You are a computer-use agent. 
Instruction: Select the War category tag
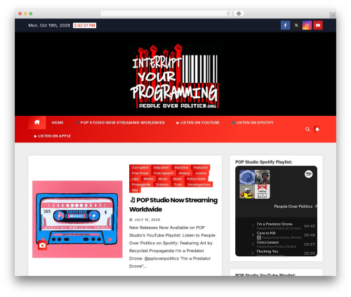click(x=135, y=190)
